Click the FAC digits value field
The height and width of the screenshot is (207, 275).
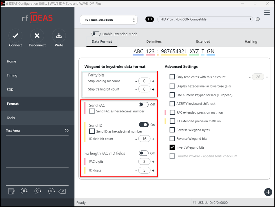coord(144,161)
